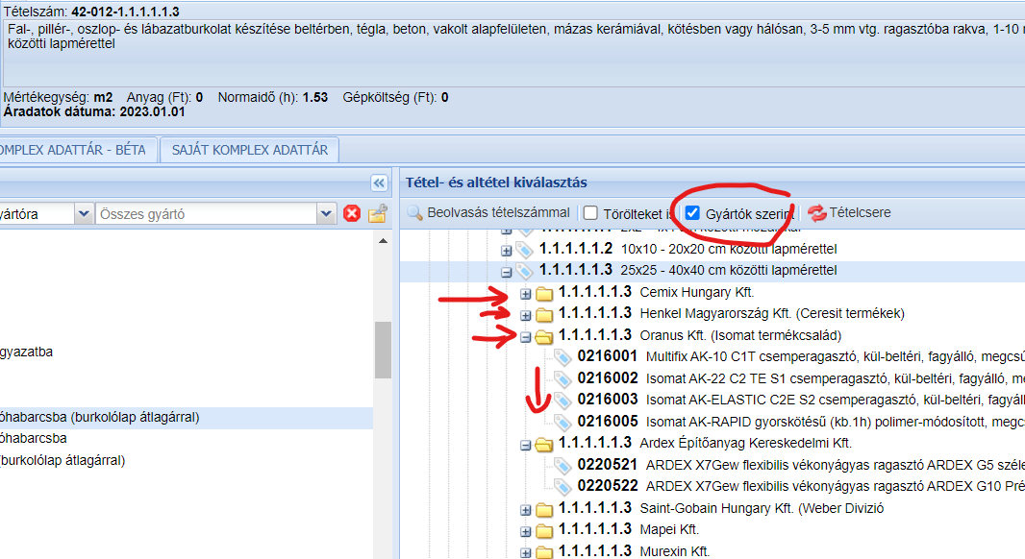This screenshot has width=1025, height=559.
Task: Click the 'Tétel- és altétel kiválasztás' panel title
Action: point(496,182)
